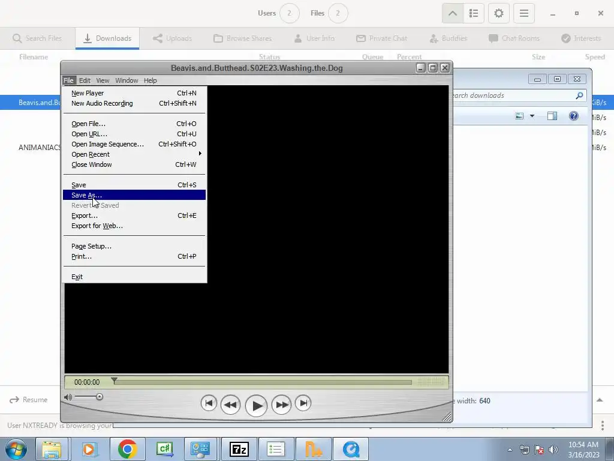Click the play button in QuickTime
Viewport: 614px width, 461px height.
click(256, 406)
